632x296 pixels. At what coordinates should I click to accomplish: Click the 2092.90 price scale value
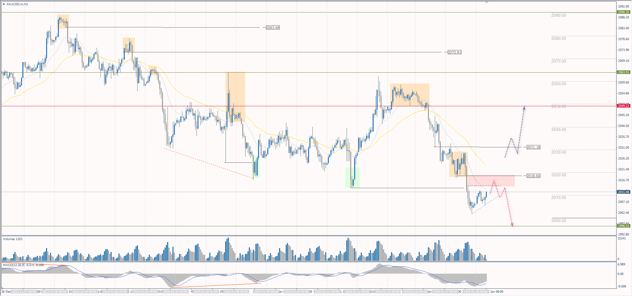tap(623, 7)
